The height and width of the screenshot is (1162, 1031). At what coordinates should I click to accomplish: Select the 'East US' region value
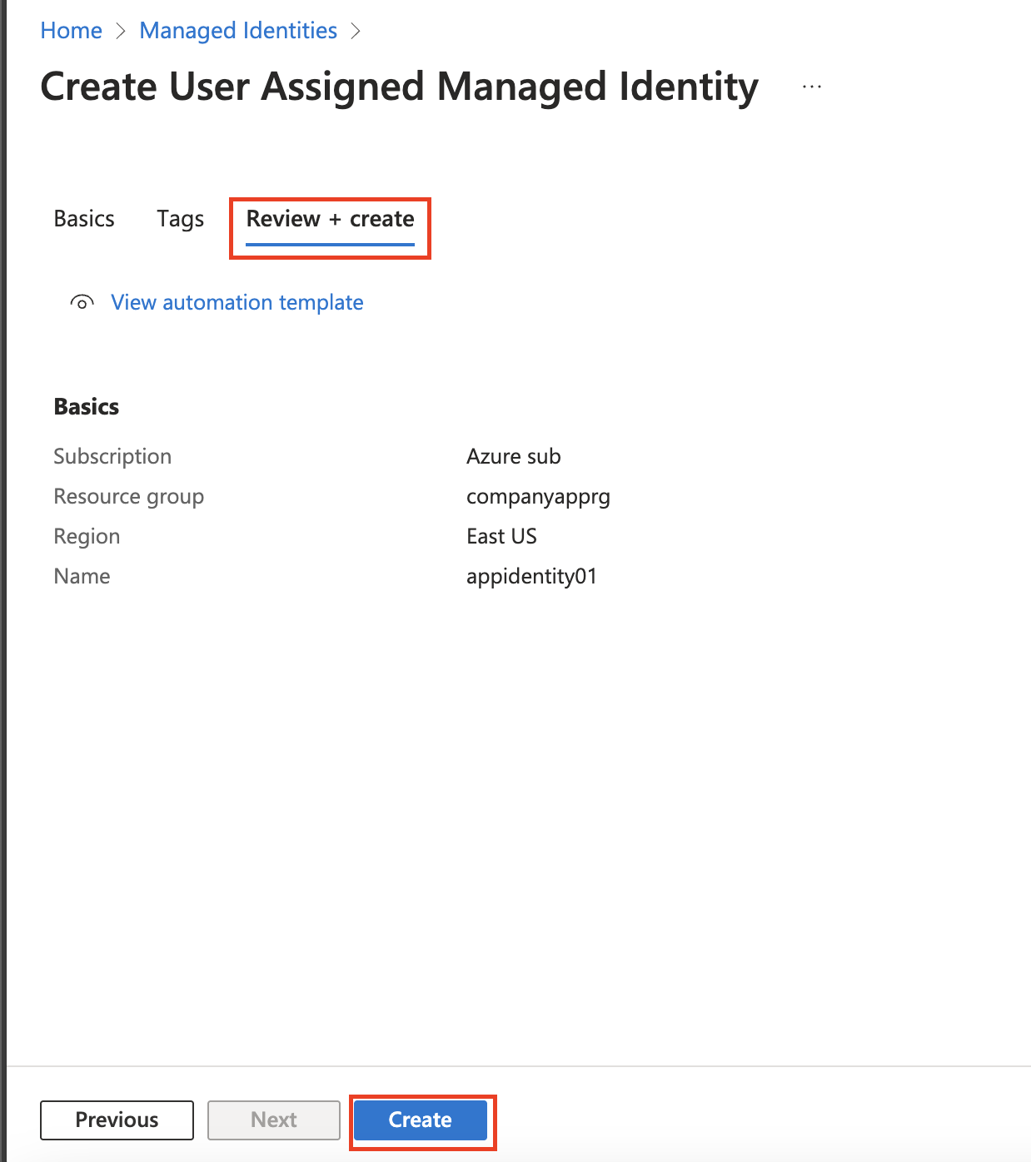point(501,536)
